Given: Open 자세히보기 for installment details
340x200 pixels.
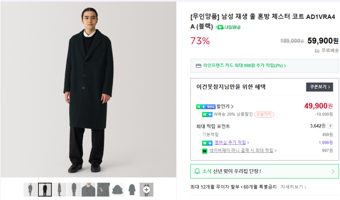Looking at the screenshot, I should pos(294,187).
